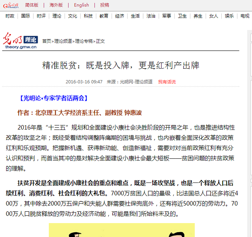The width and height of the screenshot is (252, 237).
Task: Go to the 理论 section in navigation
Action: tap(57, 16)
